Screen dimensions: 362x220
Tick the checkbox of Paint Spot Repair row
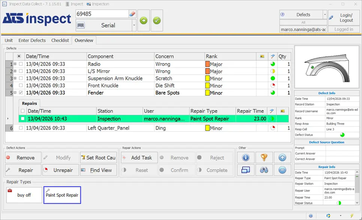click(23, 118)
